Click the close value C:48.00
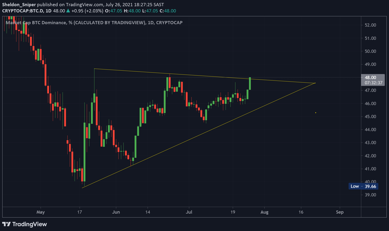389x231 pixels. [x=168, y=11]
